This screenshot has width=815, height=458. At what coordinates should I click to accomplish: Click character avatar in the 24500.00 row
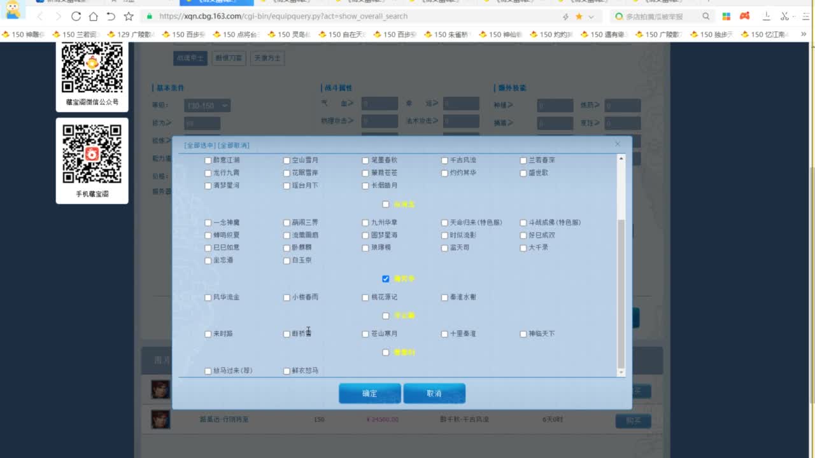[x=160, y=420]
